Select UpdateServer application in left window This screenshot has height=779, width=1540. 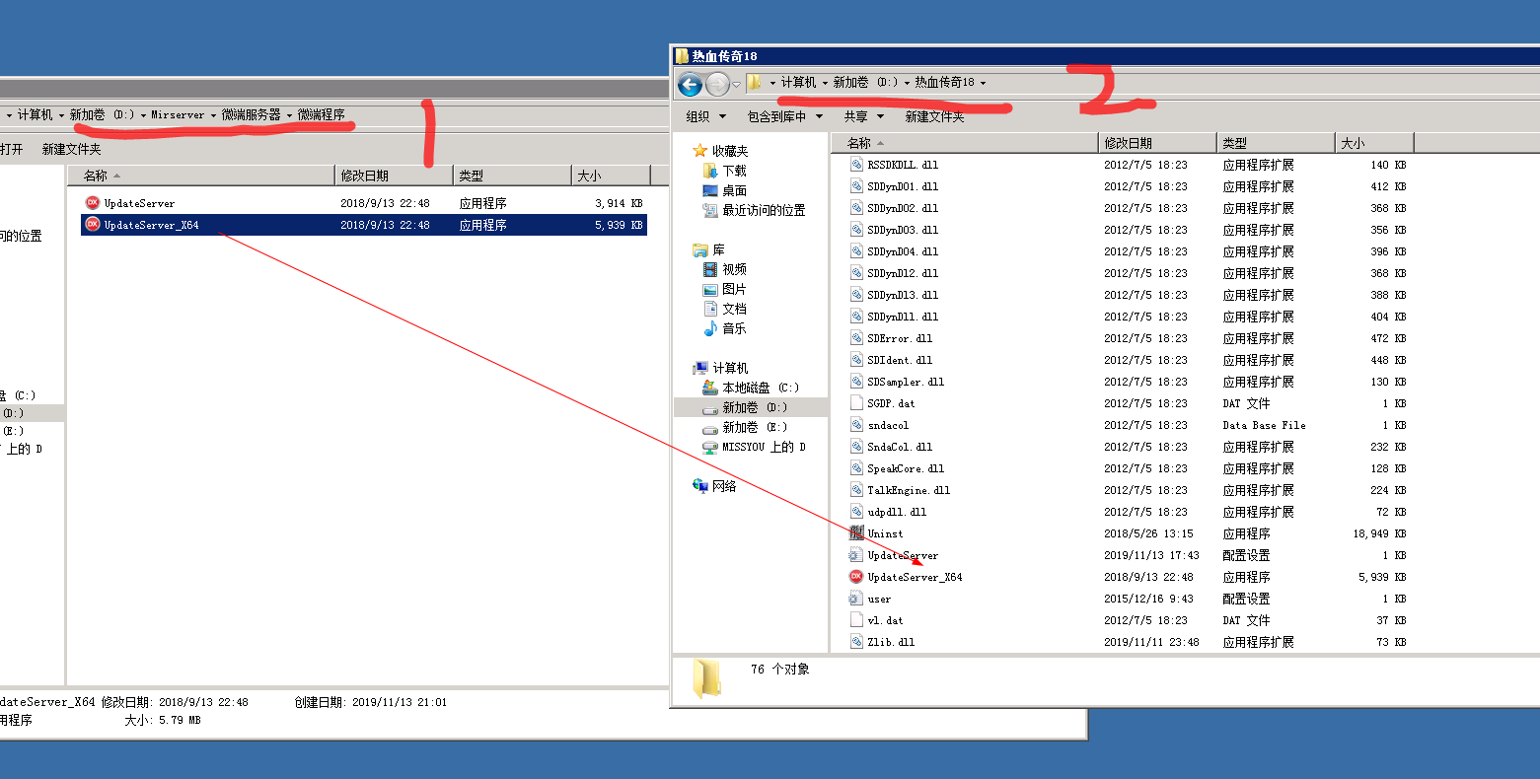tap(139, 203)
